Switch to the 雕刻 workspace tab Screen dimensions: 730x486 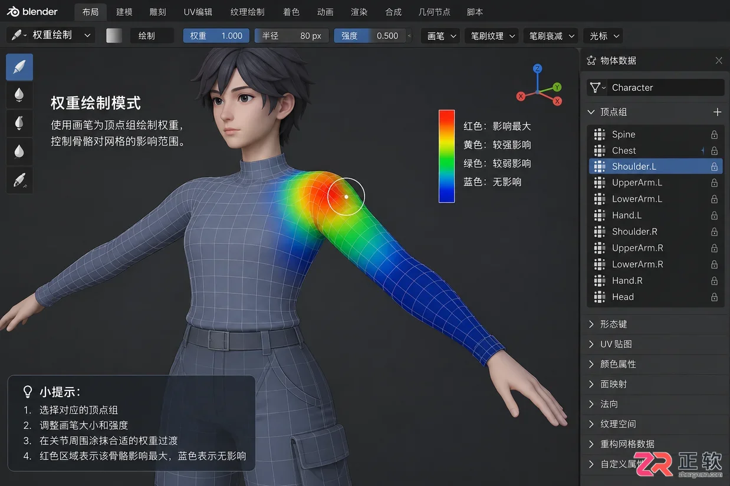click(158, 12)
